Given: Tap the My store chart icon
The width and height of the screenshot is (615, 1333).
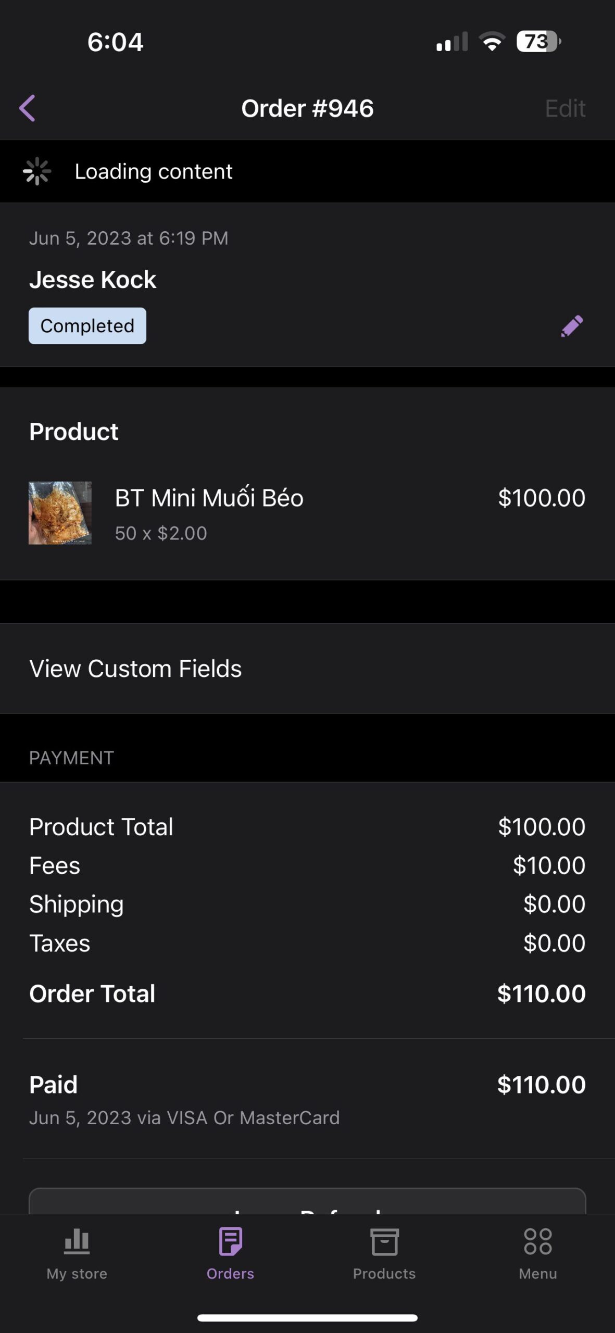Looking at the screenshot, I should click(77, 1241).
